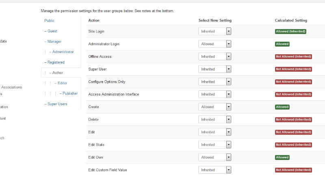Select the Manager user group tab
The image size is (325, 179).
(x=53, y=42)
